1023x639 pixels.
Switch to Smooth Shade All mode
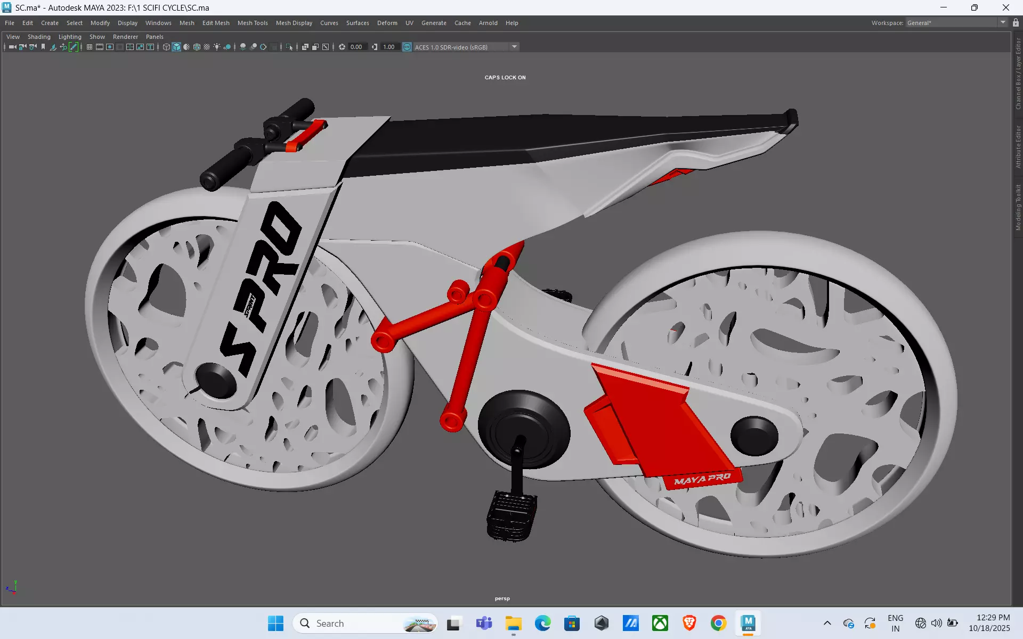[176, 47]
